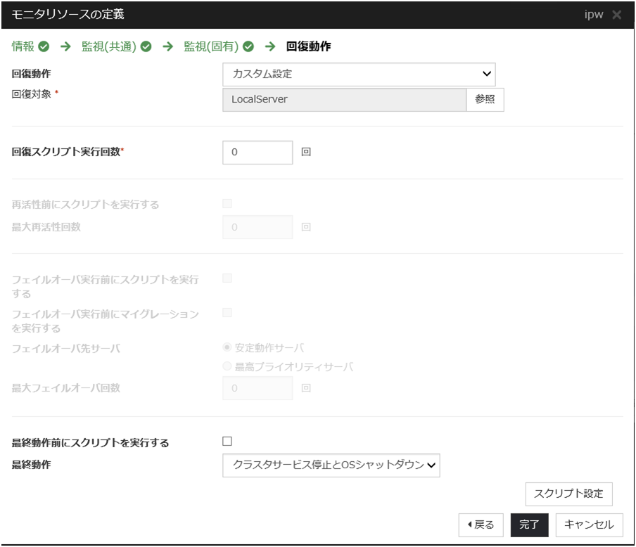Open スクリプト設定
Image resolution: width=636 pixels, height=547 pixels.
pos(568,493)
